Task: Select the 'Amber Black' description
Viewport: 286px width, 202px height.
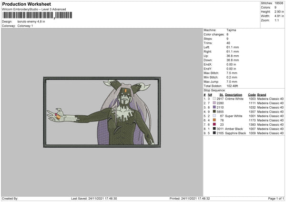Action: point(234,129)
